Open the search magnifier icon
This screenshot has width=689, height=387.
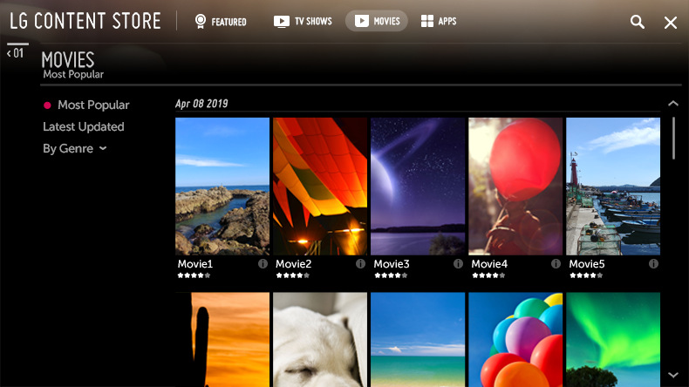click(x=638, y=22)
